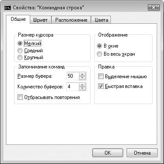This screenshot has width=164, height=164.
Task: Increase number of buffers with up arrow
Action: [x=82, y=85]
